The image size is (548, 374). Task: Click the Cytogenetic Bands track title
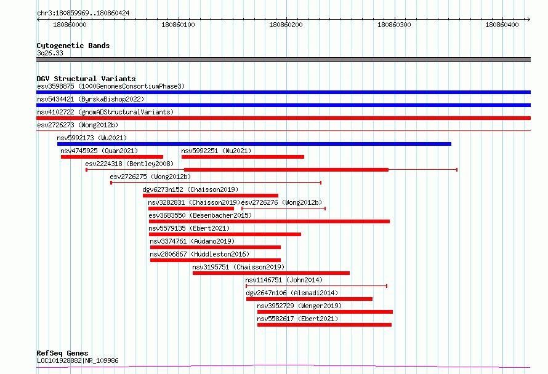click(x=73, y=46)
